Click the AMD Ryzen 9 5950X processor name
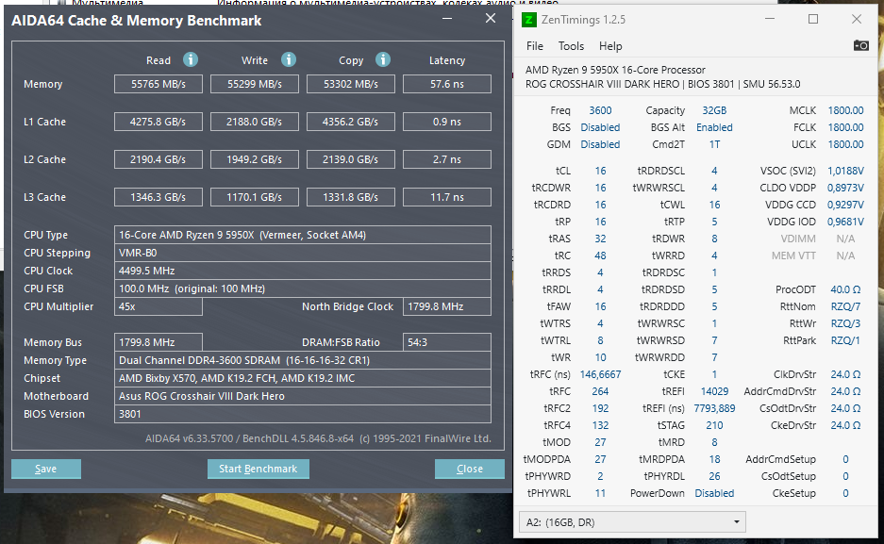Image resolution: width=884 pixels, height=544 pixels. (x=615, y=70)
